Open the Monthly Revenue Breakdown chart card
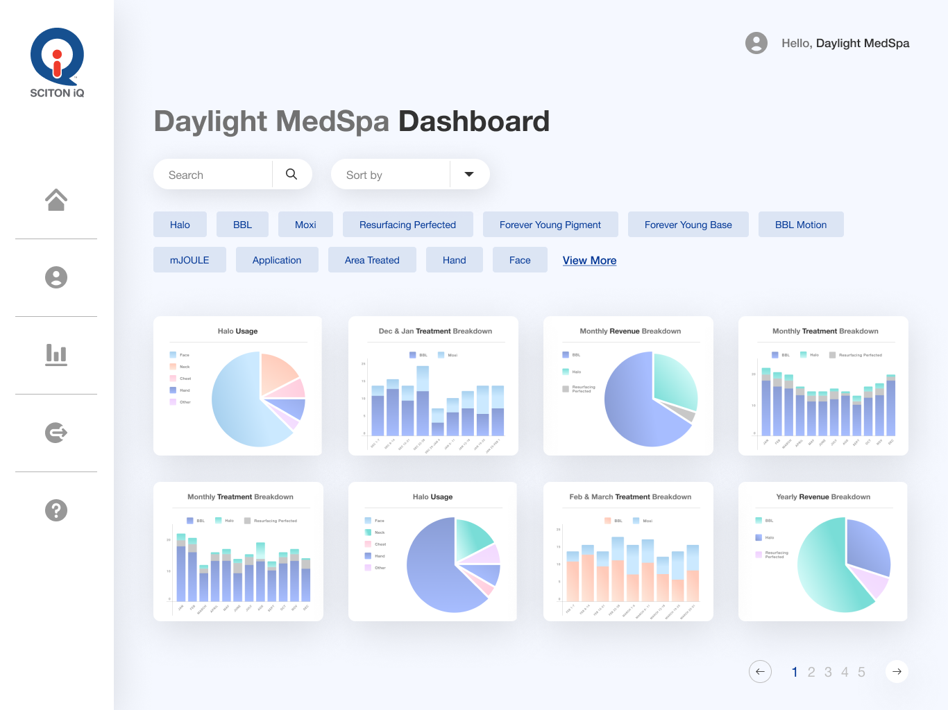This screenshot has width=948, height=710. click(x=628, y=386)
